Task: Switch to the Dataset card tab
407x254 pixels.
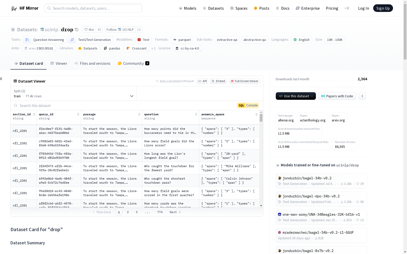Action: [28, 63]
